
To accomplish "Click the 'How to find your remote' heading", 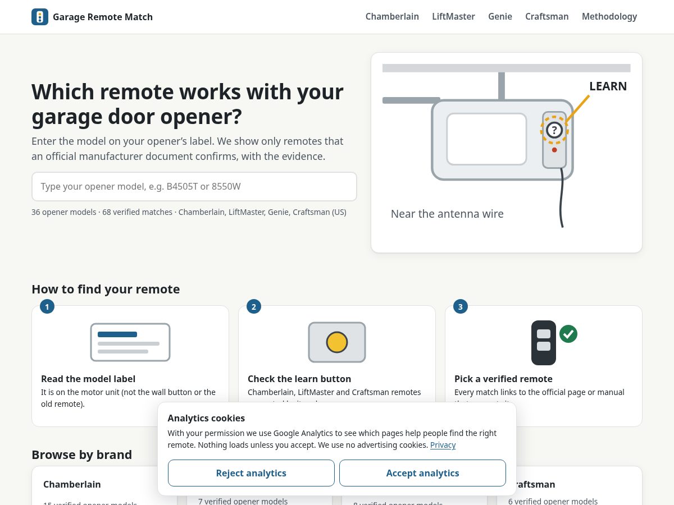I will point(106,289).
